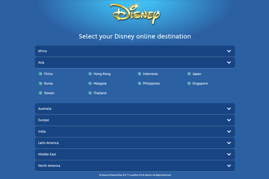Screen dimensions: 269x179
Task: Click the globe icon beside China
Action: pos(40,74)
